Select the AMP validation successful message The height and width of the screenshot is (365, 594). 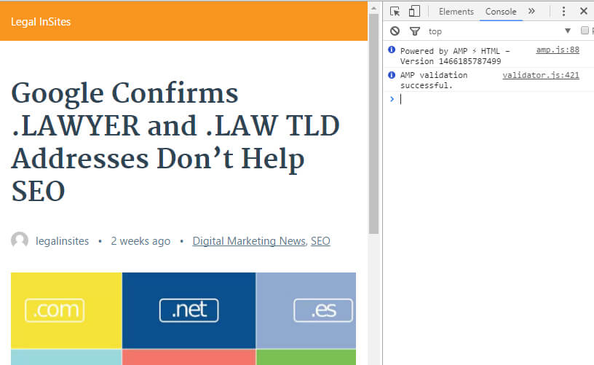pyautogui.click(x=434, y=80)
